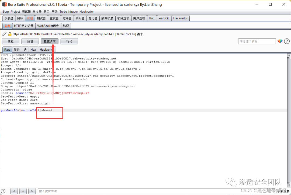Switch to the 插件扩展 extender tab
Screen dimensions: 291x195
pos(107,18)
